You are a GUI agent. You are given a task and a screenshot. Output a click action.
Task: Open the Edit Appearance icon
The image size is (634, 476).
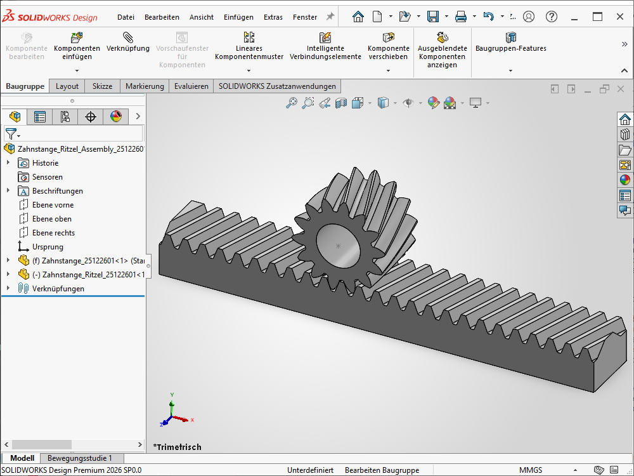(x=434, y=103)
